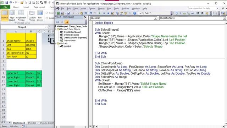
Task: Click Open folder icon in Excel quick access toolbar
Action: pos(22,2)
